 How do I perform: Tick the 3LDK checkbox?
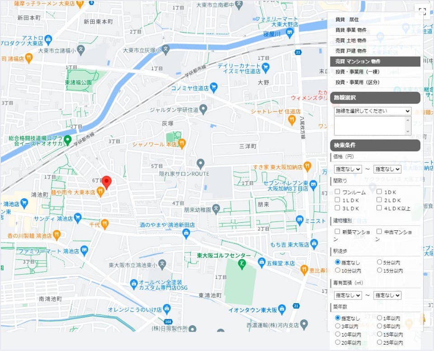tap(337, 207)
